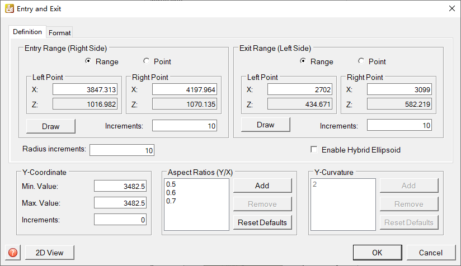Click Entry Left Point Z field 1016.982
Image resolution: width=461 pixels, height=266 pixels.
pos(85,104)
